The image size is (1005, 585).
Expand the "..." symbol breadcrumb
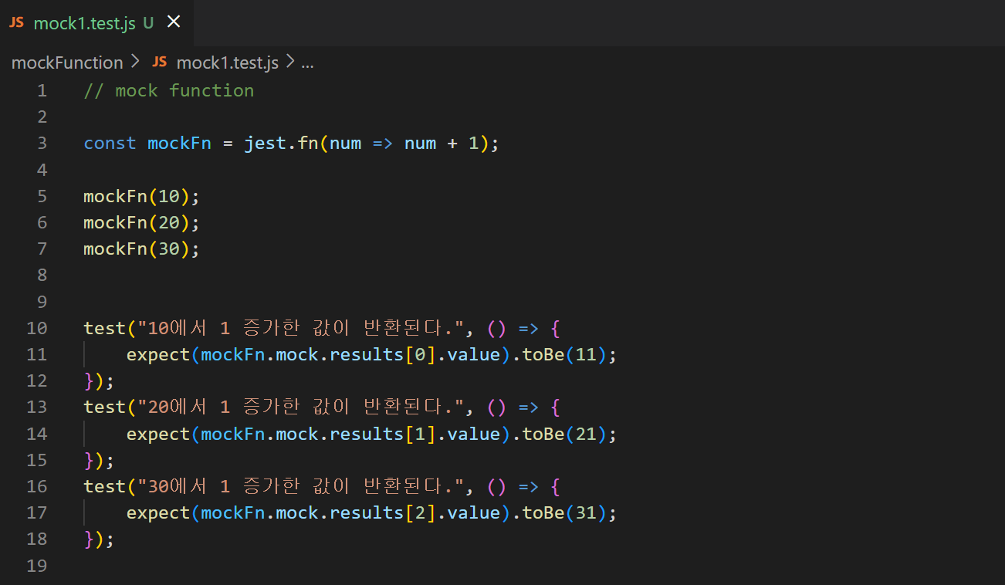[307, 65]
